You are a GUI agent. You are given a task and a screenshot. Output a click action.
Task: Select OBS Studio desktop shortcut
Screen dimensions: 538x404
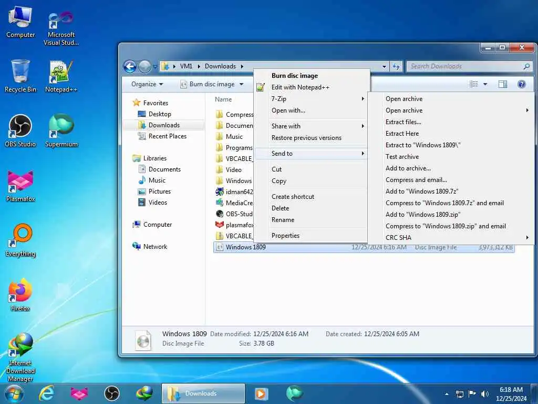[20, 130]
